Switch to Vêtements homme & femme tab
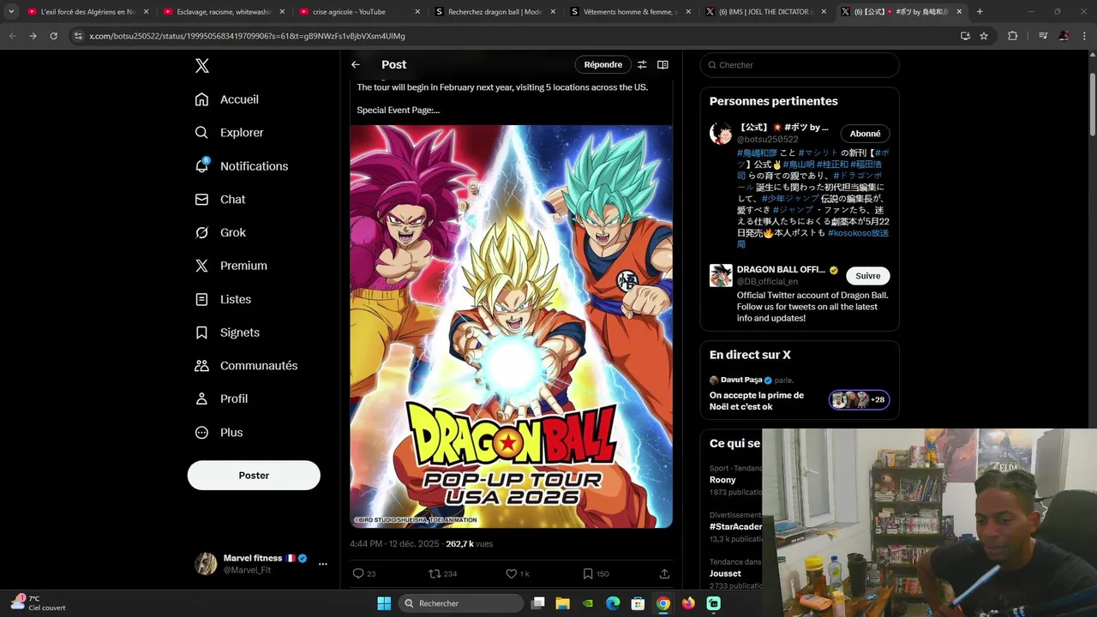Screen dimensions: 1097x617 [x=630, y=12]
